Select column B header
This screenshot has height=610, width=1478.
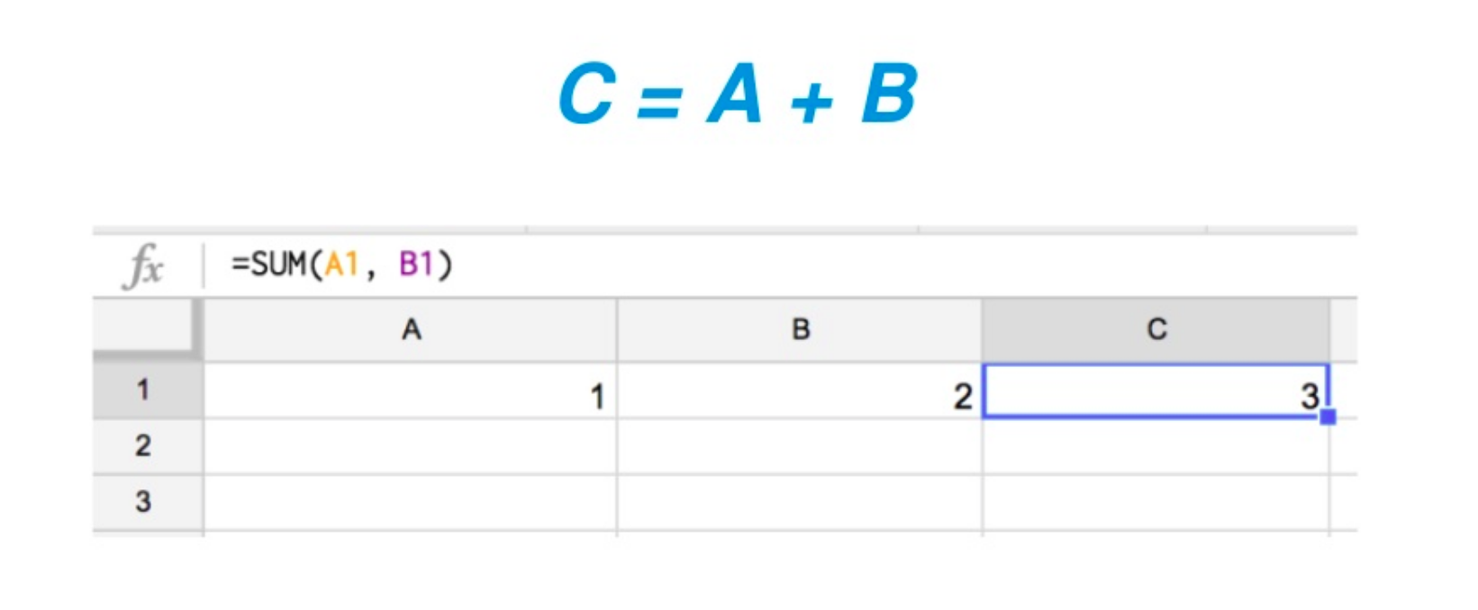click(x=800, y=330)
